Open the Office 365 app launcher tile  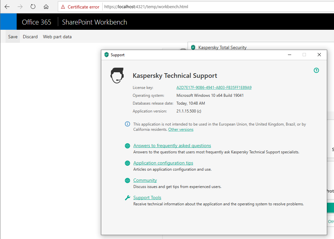click(x=8, y=22)
